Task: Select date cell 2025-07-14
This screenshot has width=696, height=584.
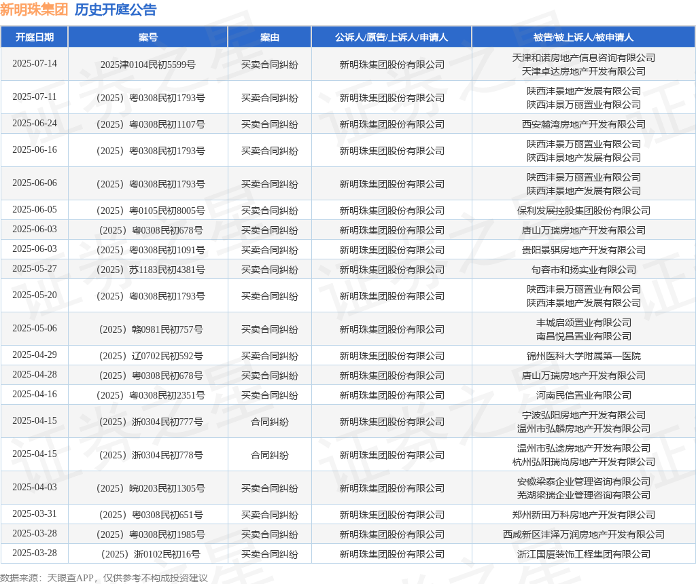Action: pyautogui.click(x=35, y=63)
